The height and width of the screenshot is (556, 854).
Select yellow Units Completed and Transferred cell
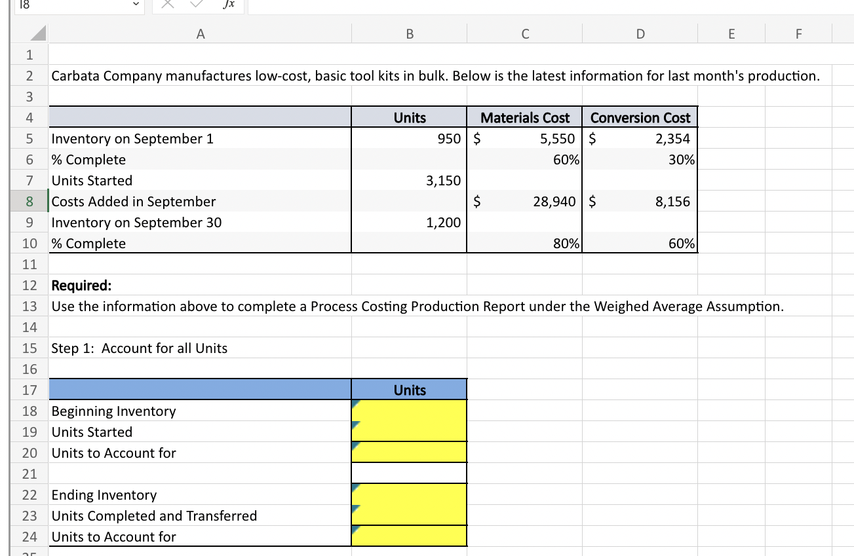click(409, 515)
